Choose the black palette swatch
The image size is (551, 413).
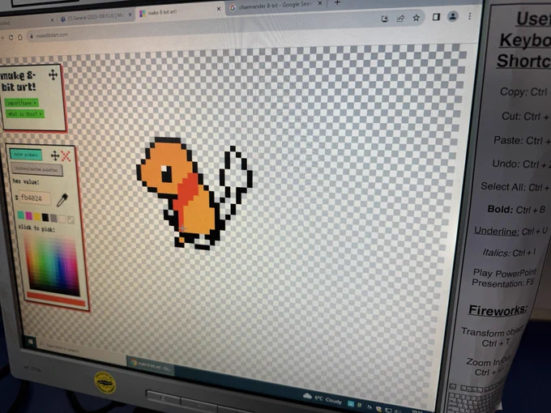45,217
